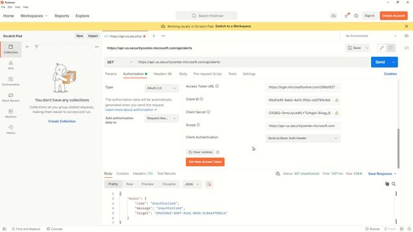Click info icon beside Access Token URL
The width and height of the screenshot is (413, 232).
pyautogui.click(x=217, y=86)
